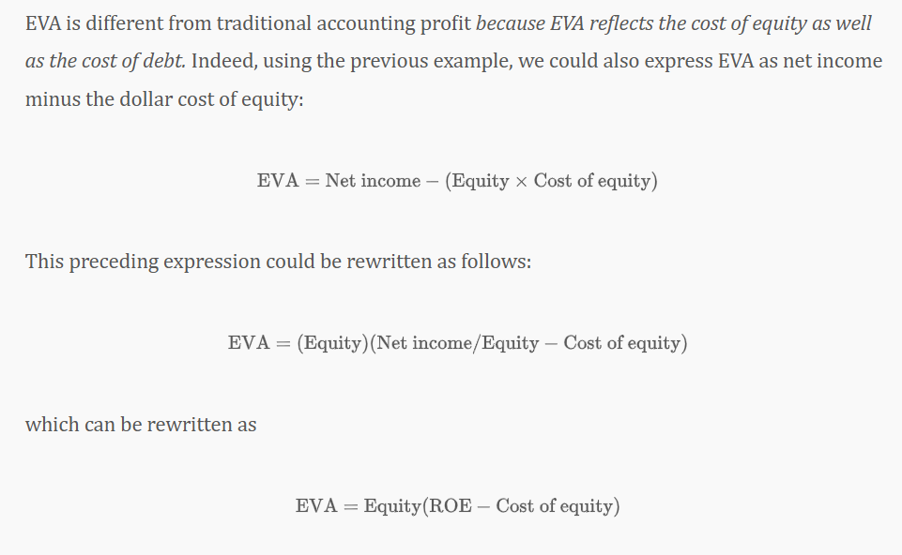Click 'EVA' at start of the second formula
Image resolution: width=902 pixels, height=555 pixels.
pyautogui.click(x=249, y=343)
